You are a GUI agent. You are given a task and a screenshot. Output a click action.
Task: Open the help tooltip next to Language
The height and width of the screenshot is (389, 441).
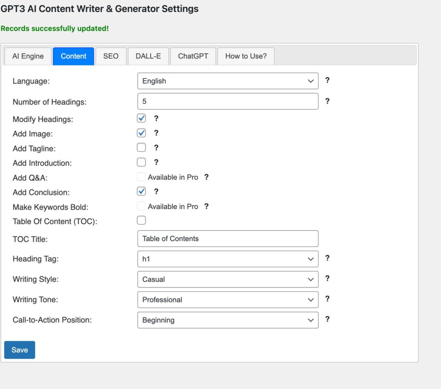point(327,80)
